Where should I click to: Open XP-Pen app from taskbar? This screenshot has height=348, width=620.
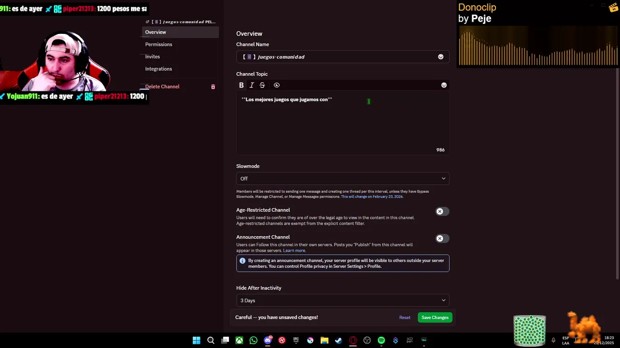410,340
